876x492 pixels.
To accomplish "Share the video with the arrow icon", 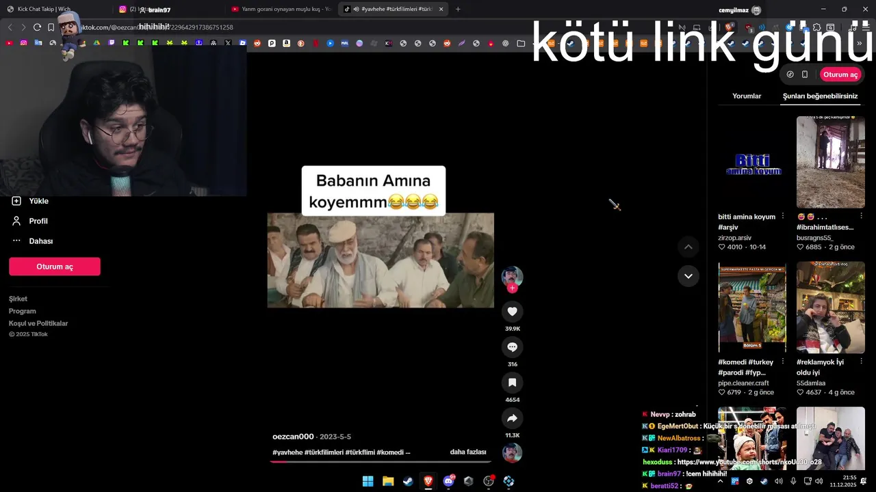I will (x=512, y=418).
